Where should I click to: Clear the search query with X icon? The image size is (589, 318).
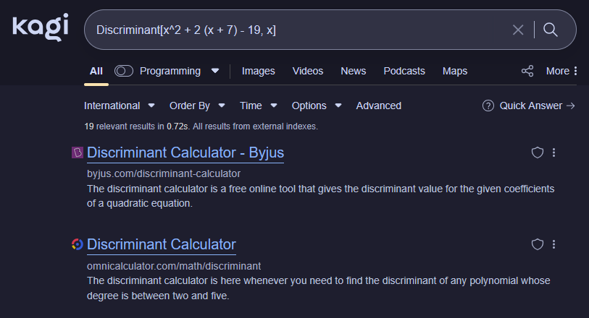[x=518, y=30]
